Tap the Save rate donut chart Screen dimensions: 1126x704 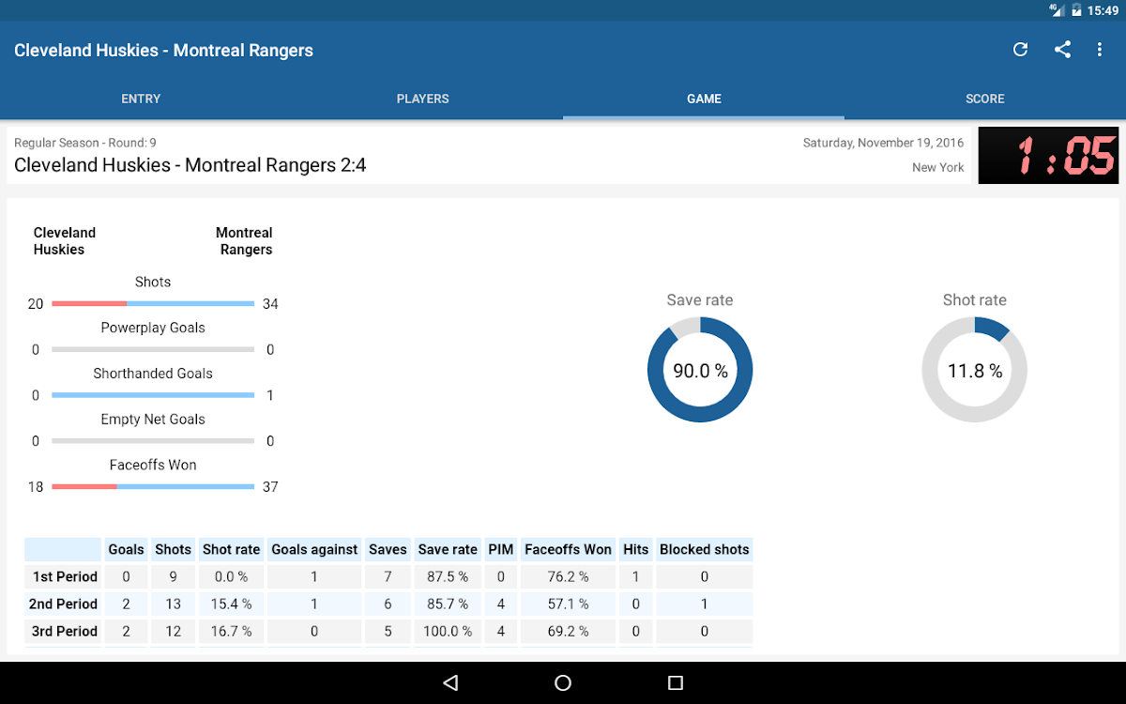pos(700,370)
